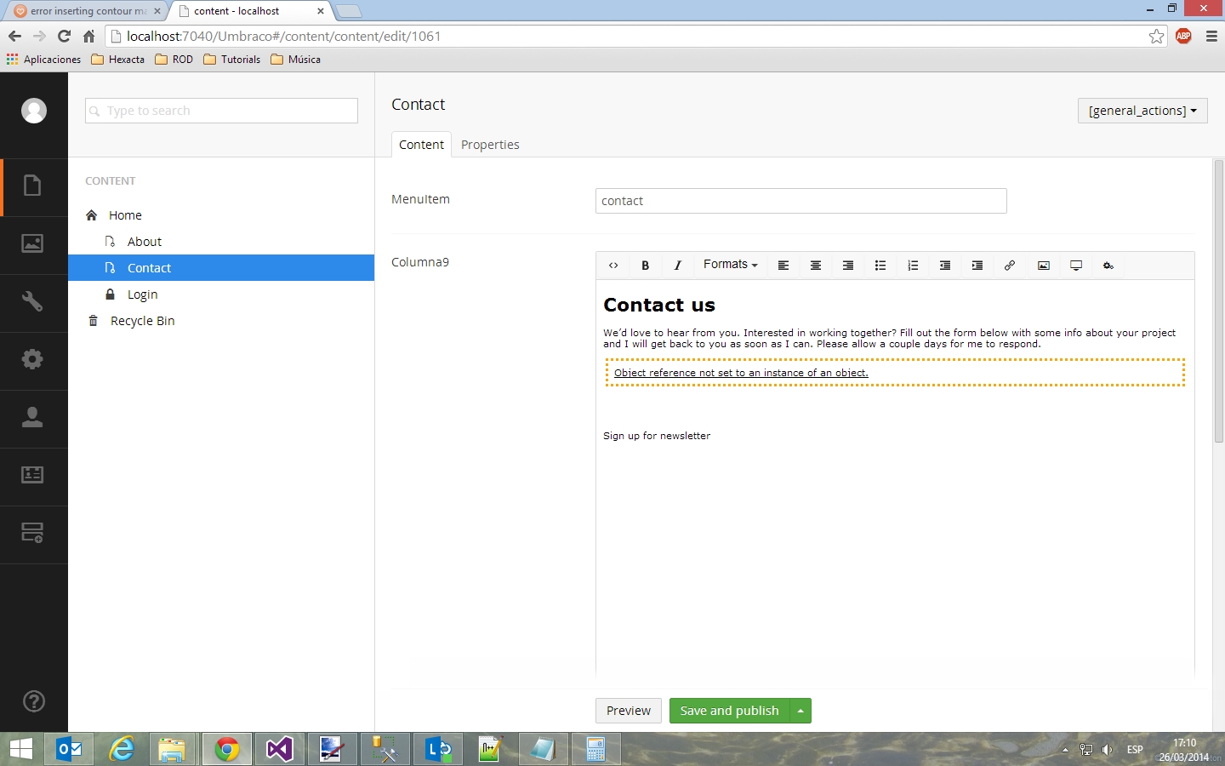Open the Forms section in sidebar
The height and width of the screenshot is (766, 1225).
pyautogui.click(x=32, y=534)
